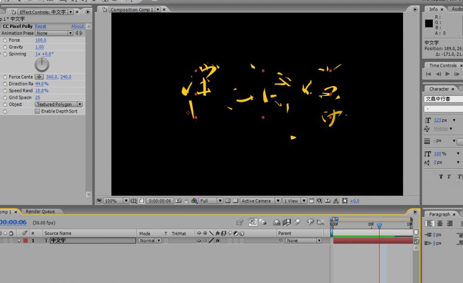The image size is (463, 283).
Task: Toggle the Force property stopwatch
Action: [x=5, y=40]
